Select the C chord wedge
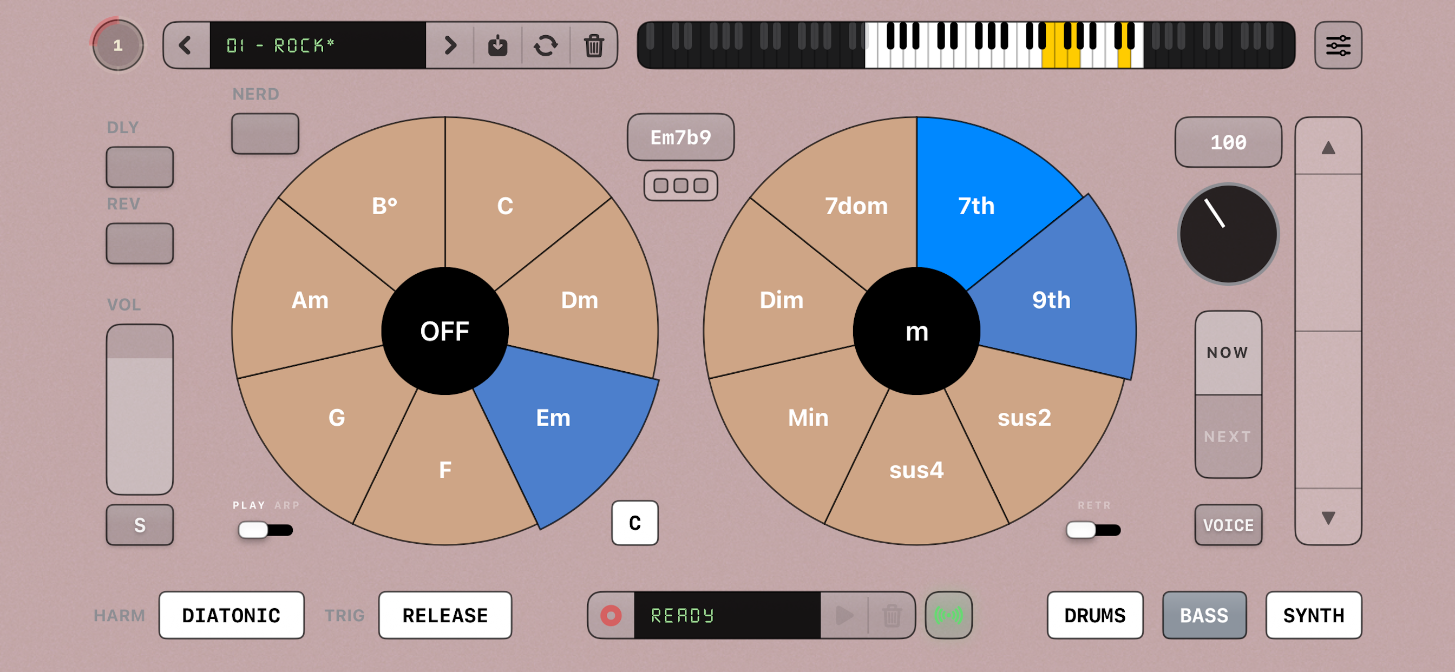The width and height of the screenshot is (1455, 672). (x=505, y=206)
